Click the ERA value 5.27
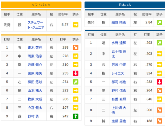The width and height of the screenshot is (166, 127). point(65,25)
